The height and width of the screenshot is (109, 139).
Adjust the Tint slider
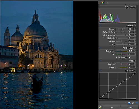pyautogui.click(x=122, y=54)
